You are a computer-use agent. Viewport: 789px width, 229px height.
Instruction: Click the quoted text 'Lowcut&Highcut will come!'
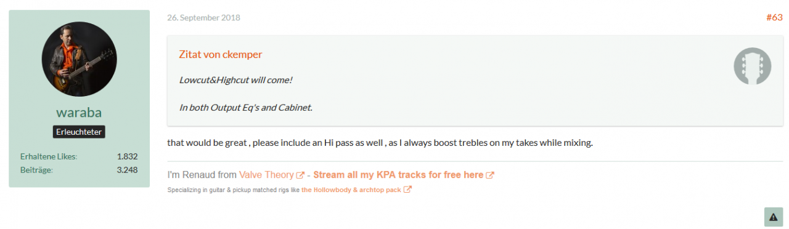235,80
